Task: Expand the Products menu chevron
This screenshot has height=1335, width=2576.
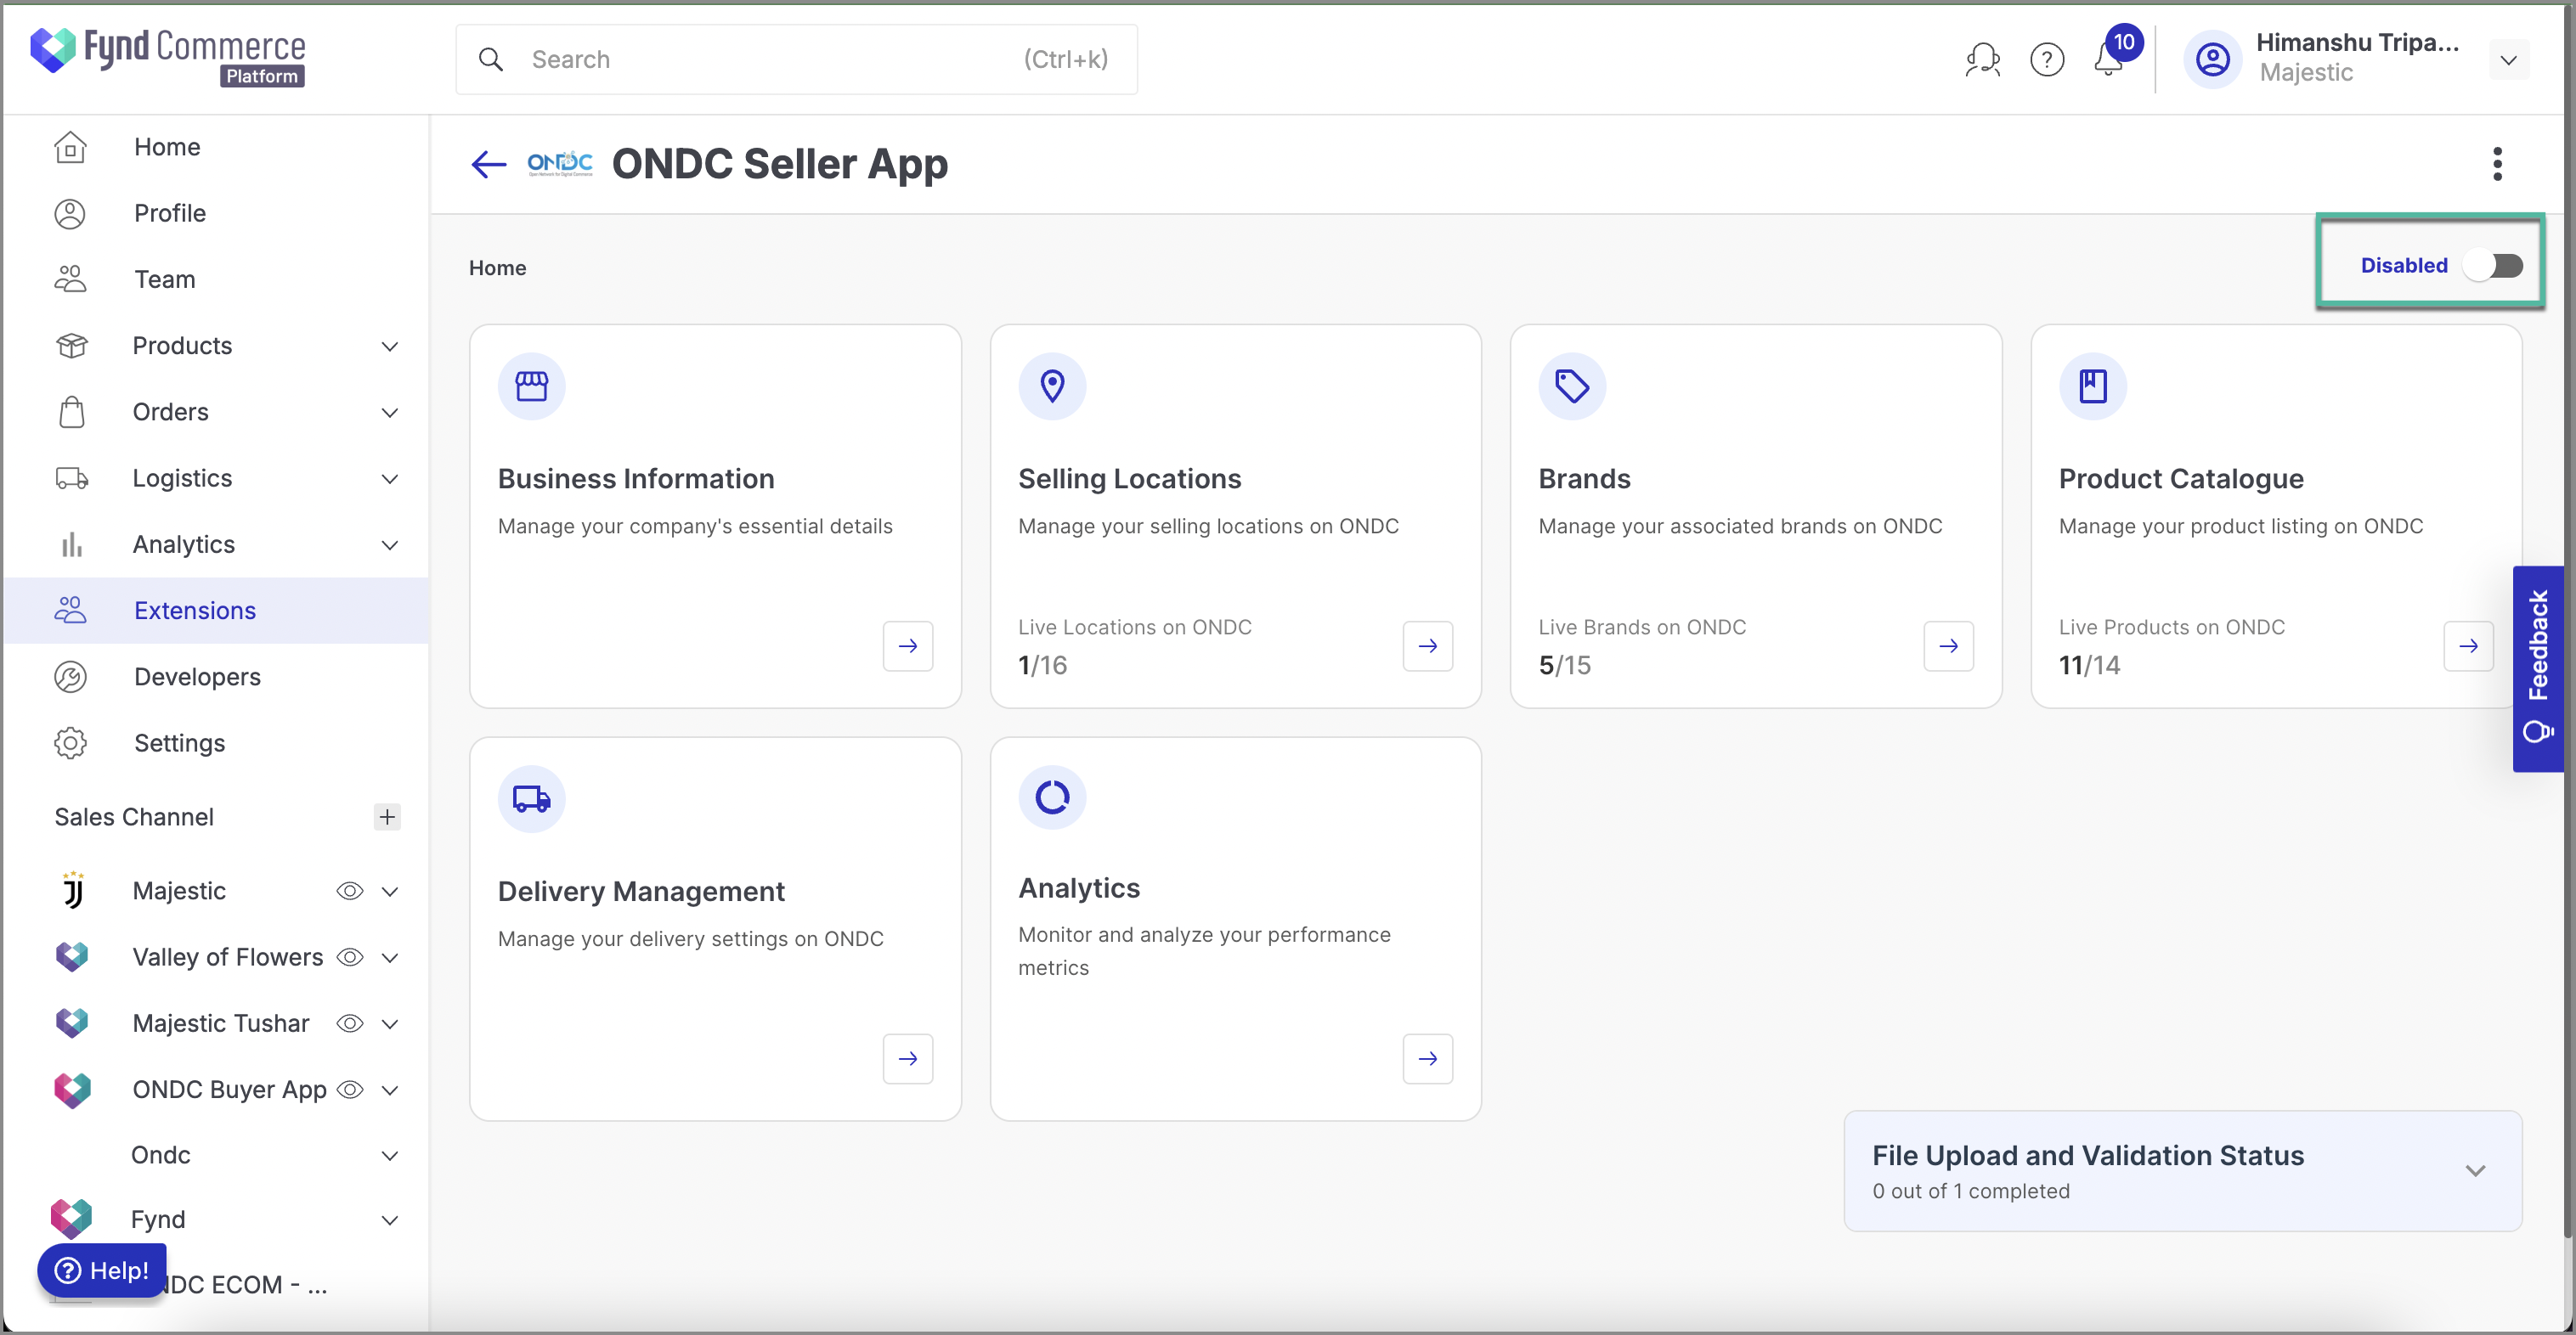Action: click(390, 346)
